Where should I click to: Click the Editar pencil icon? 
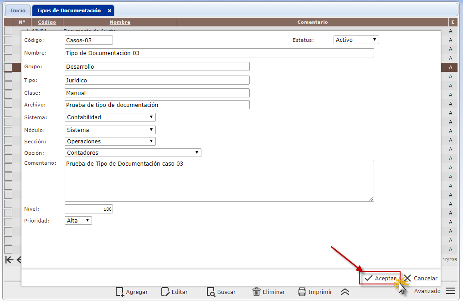pyautogui.click(x=165, y=292)
